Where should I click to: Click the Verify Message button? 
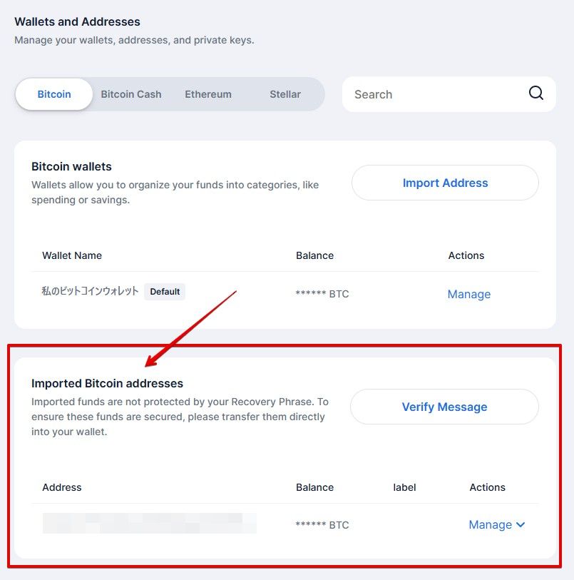coord(444,407)
